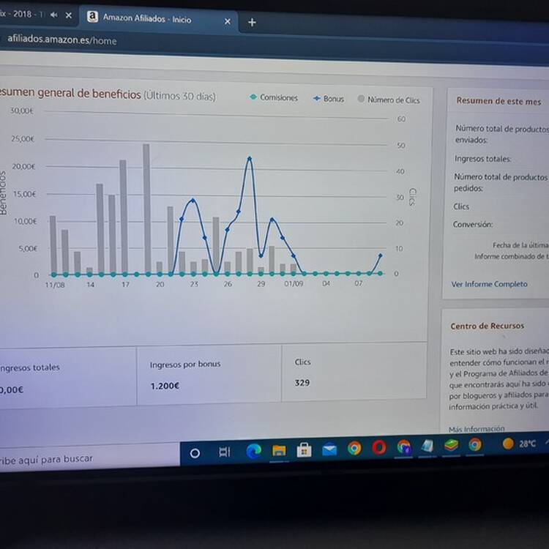The width and height of the screenshot is (549, 549).
Task: Click the Cortana circle icon
Action: [x=195, y=453]
